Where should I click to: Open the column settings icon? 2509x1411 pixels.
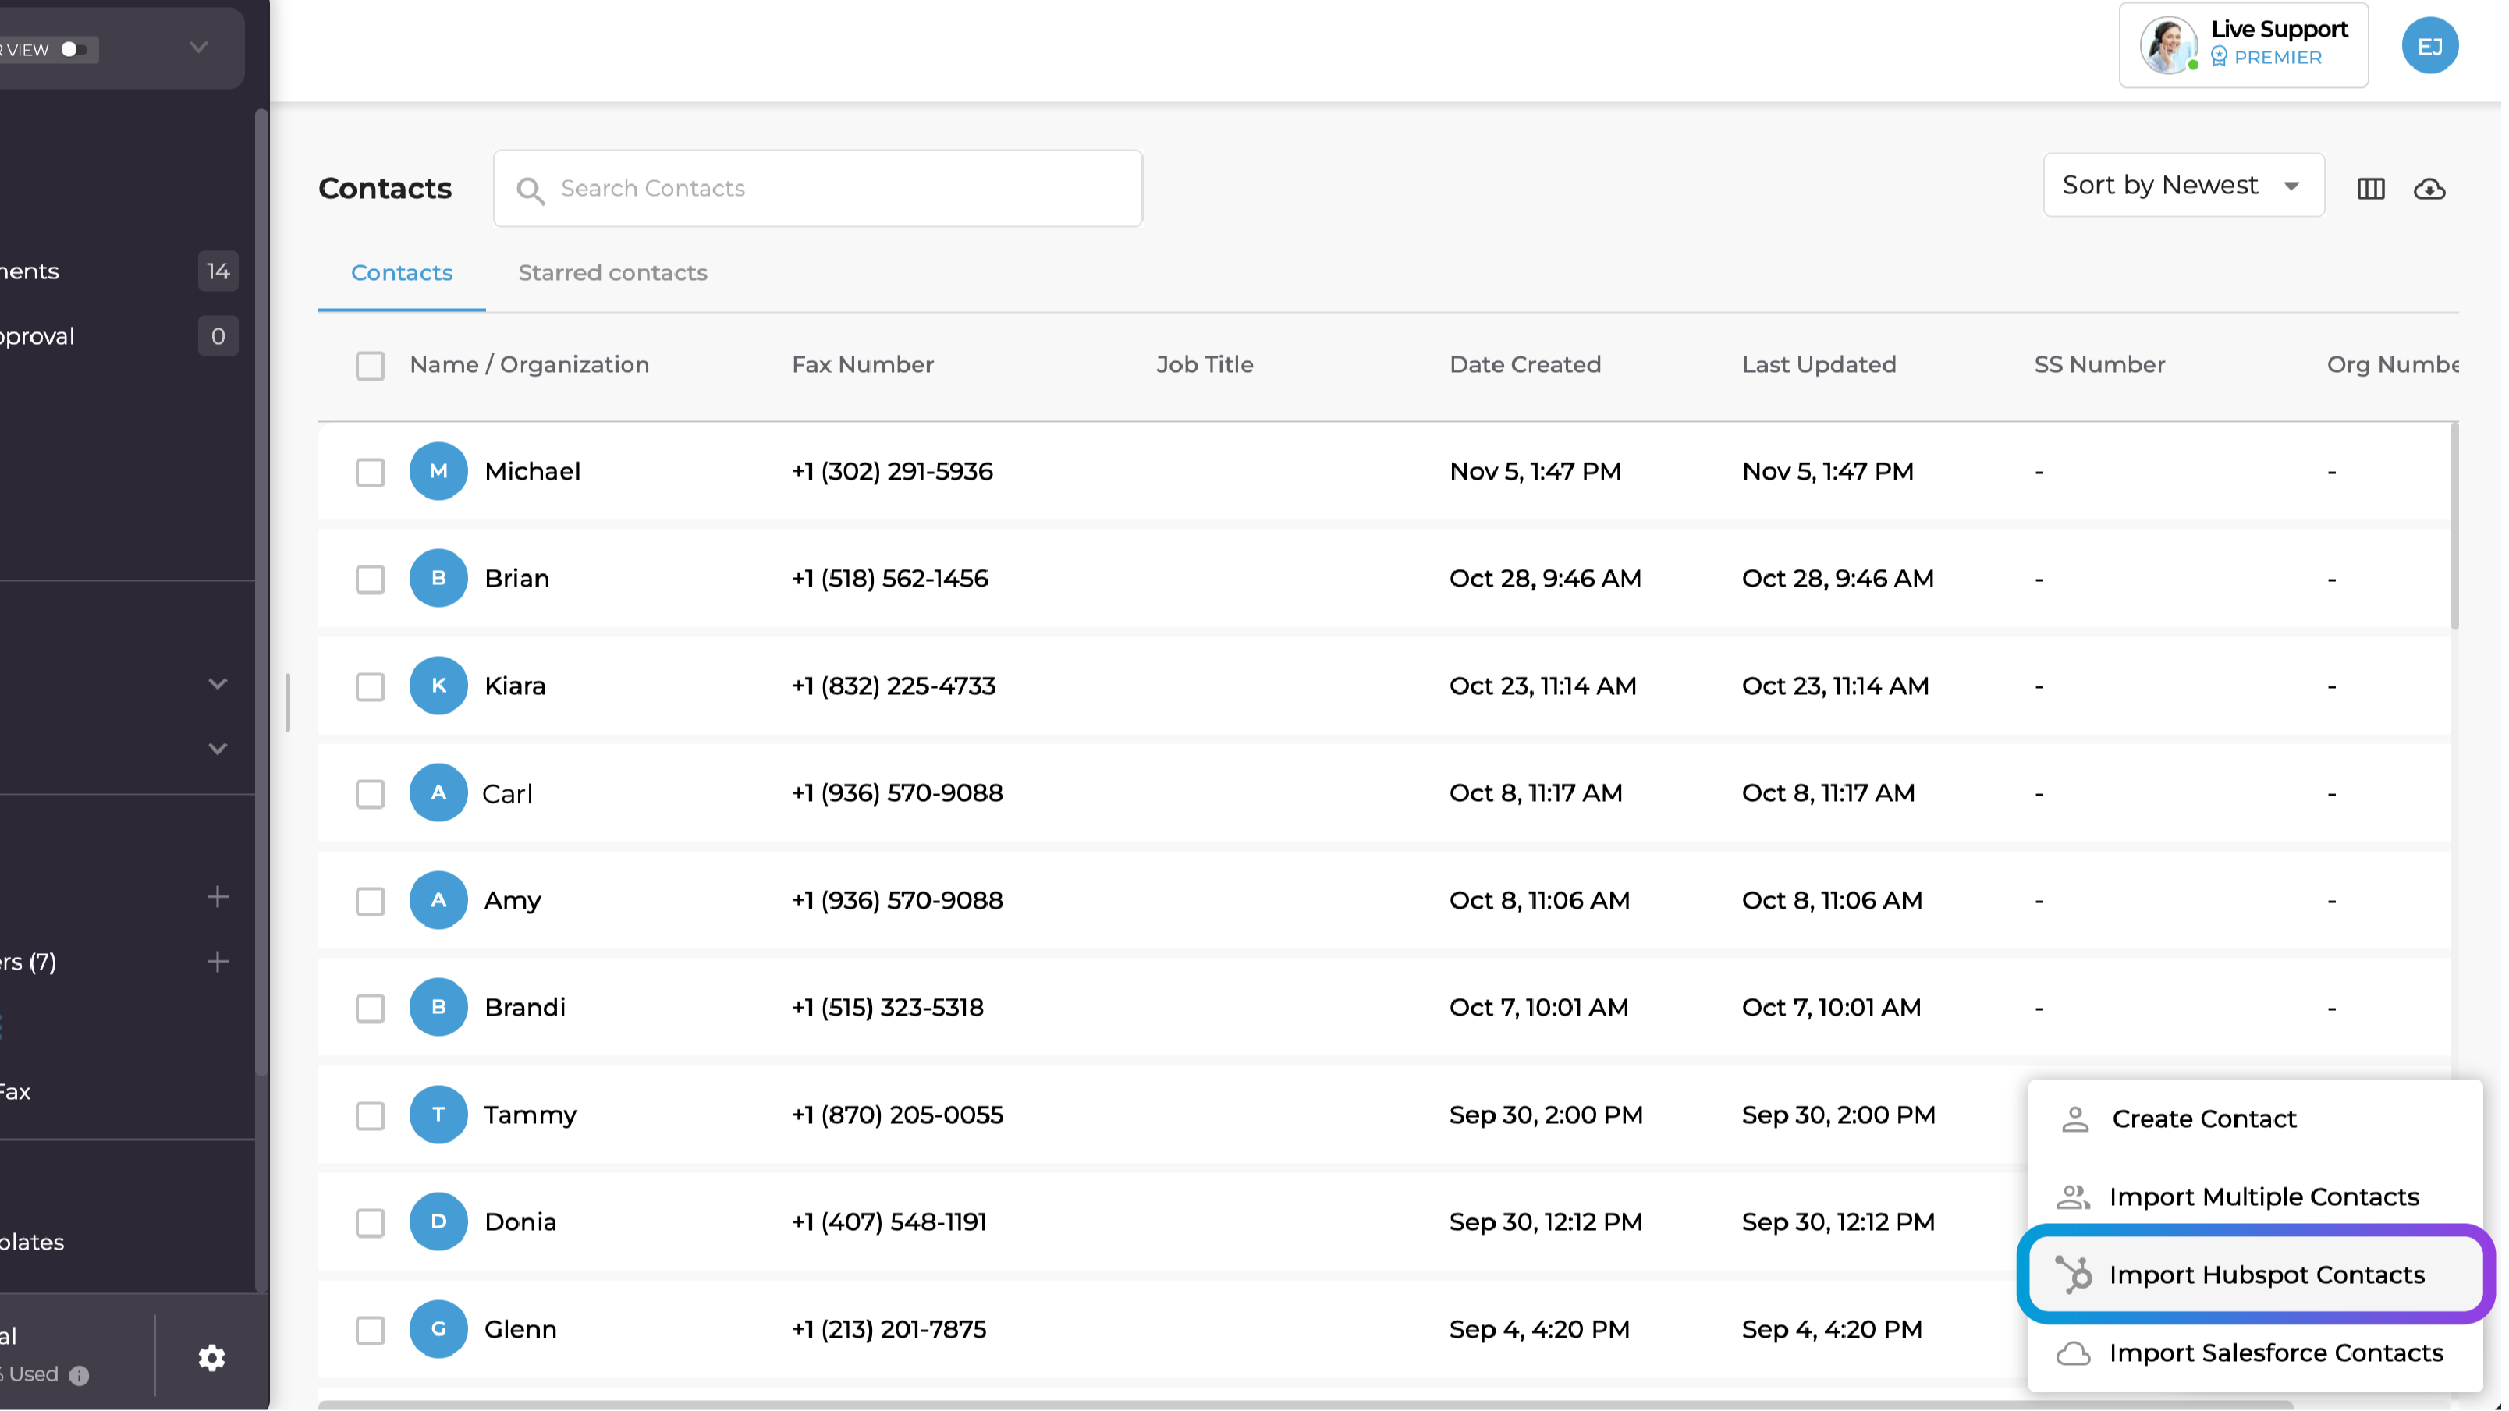(x=2372, y=188)
